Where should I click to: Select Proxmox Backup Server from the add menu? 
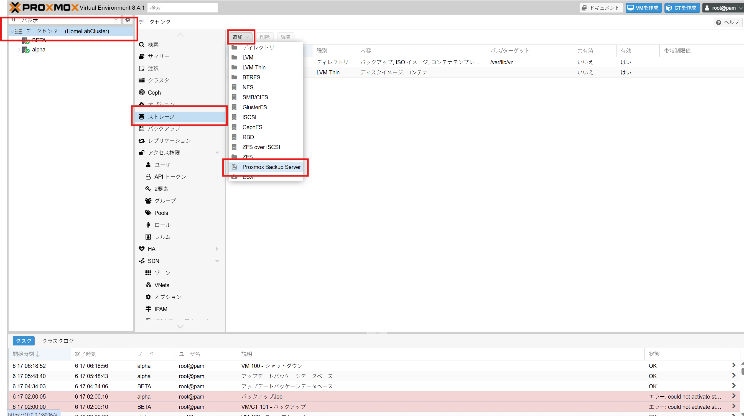(271, 167)
